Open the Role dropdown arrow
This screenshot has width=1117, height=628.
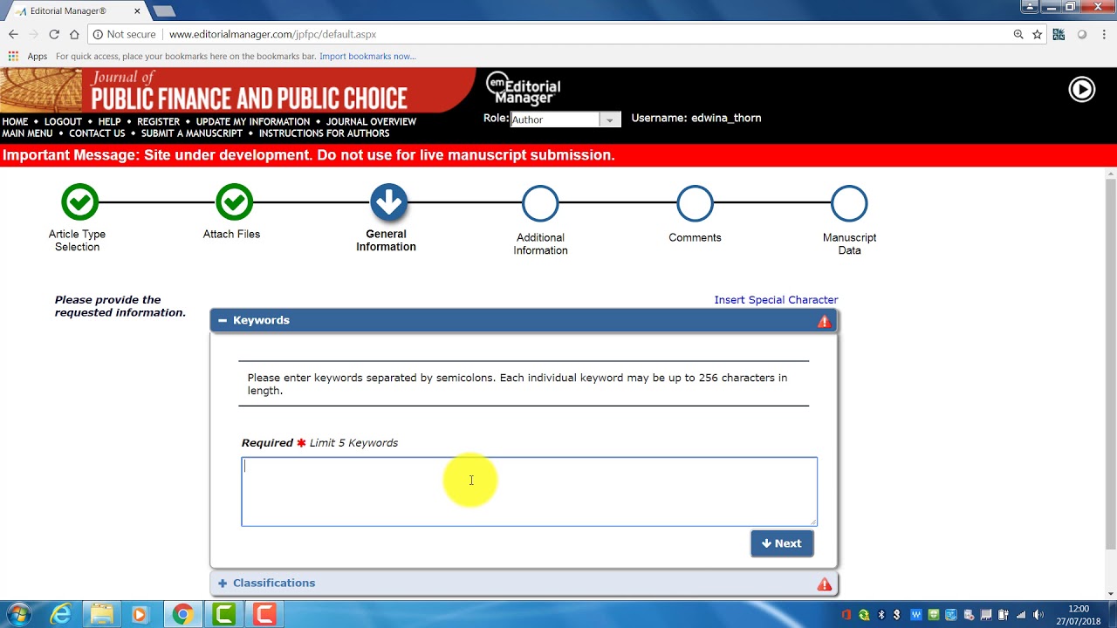coord(610,119)
